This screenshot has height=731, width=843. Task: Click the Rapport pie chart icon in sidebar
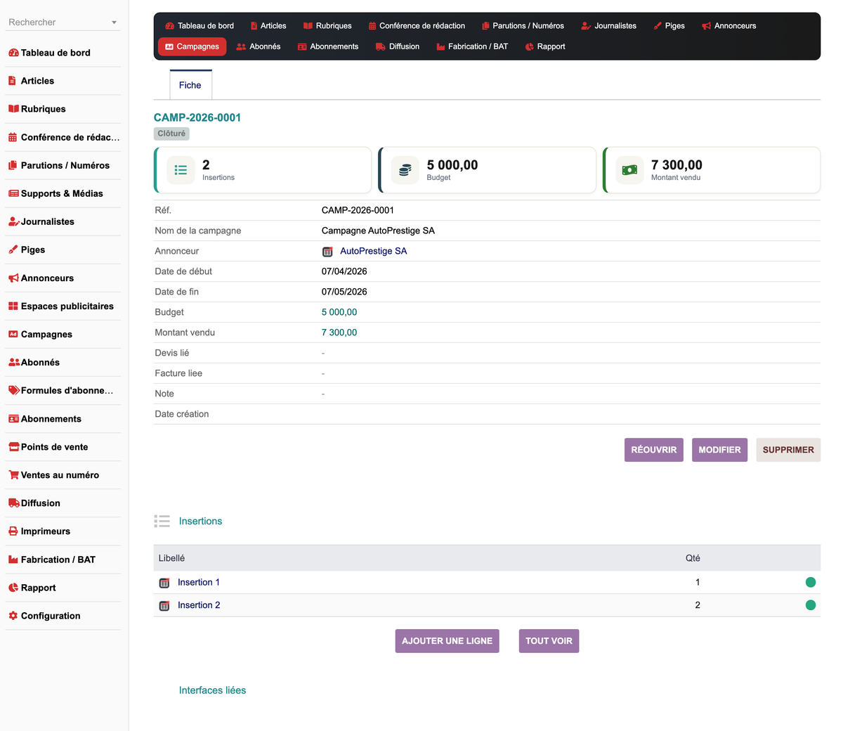13,588
